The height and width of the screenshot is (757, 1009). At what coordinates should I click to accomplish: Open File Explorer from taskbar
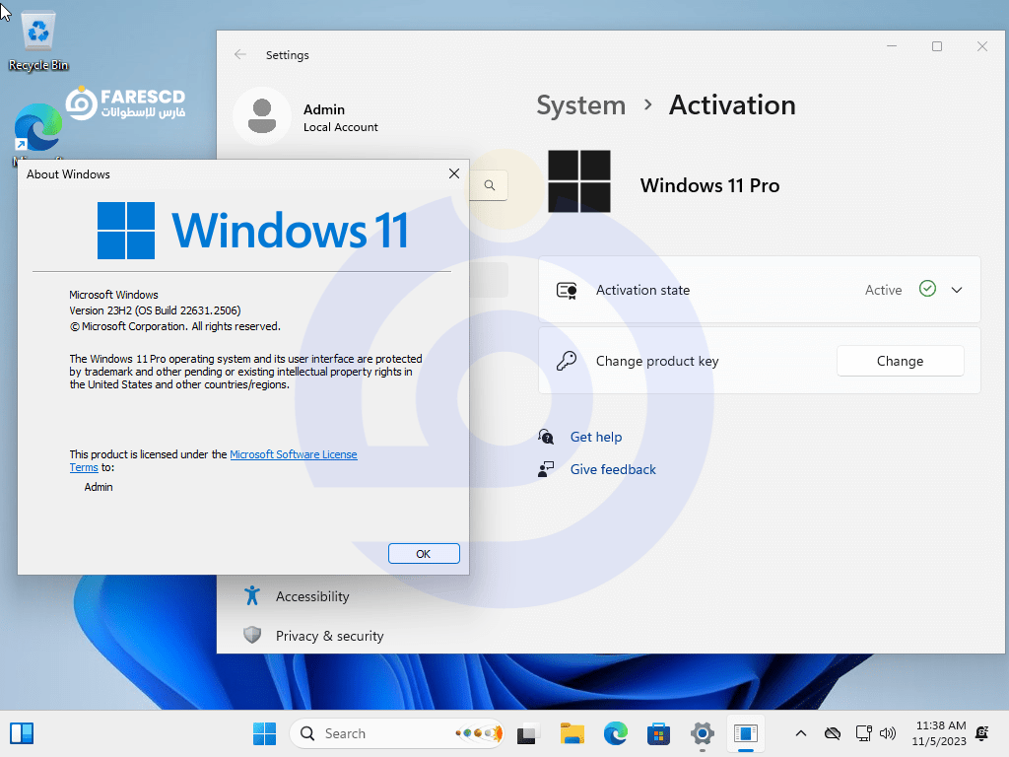pos(572,733)
